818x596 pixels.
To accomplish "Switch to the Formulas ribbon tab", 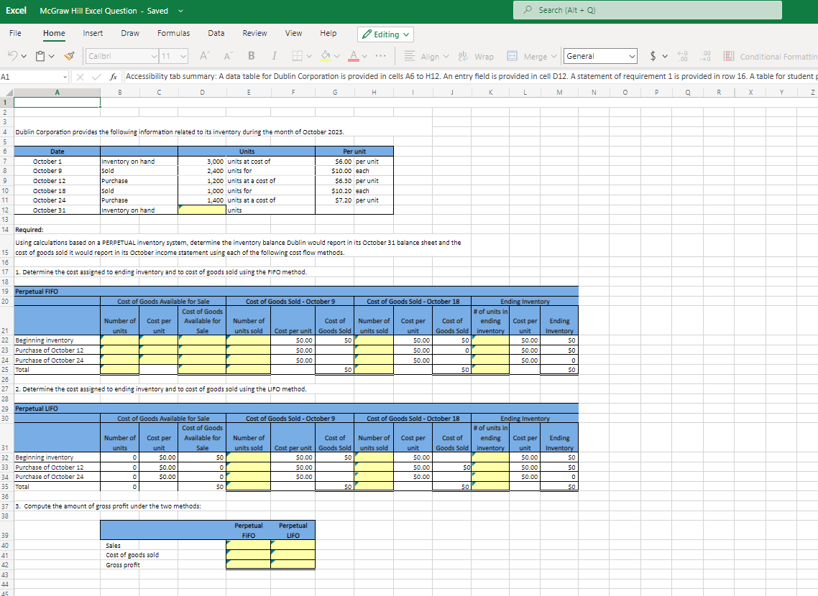I will (173, 33).
